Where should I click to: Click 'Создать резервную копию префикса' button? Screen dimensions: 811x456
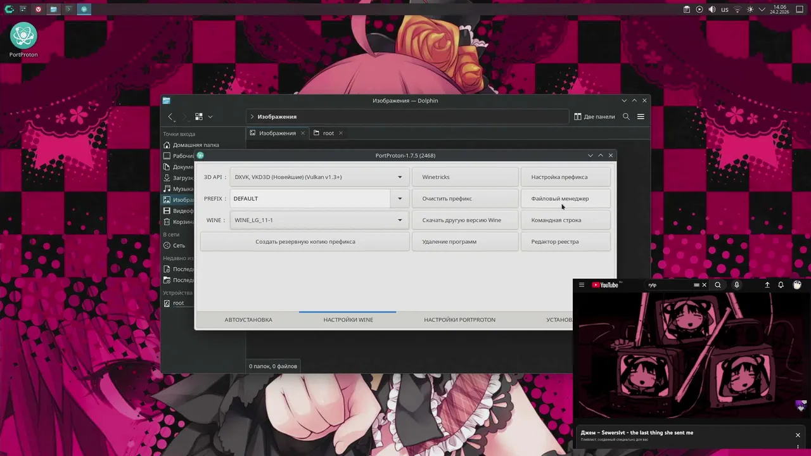(x=305, y=242)
